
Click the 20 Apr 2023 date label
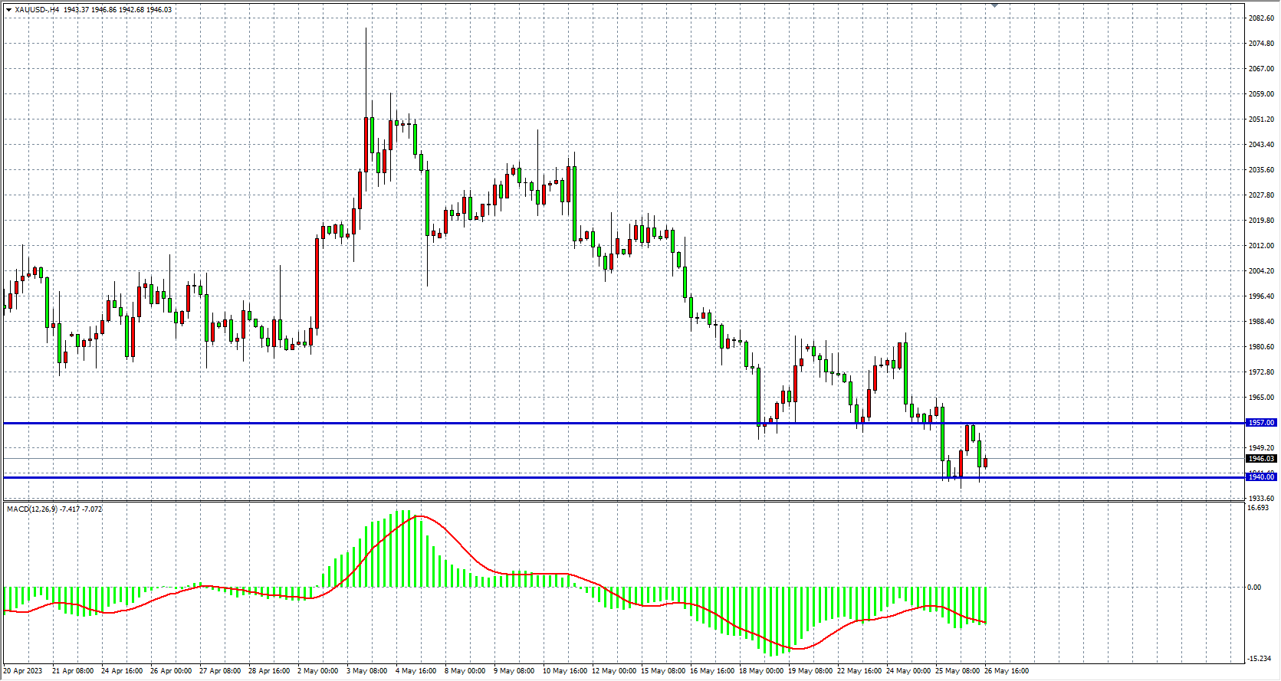[x=23, y=671]
